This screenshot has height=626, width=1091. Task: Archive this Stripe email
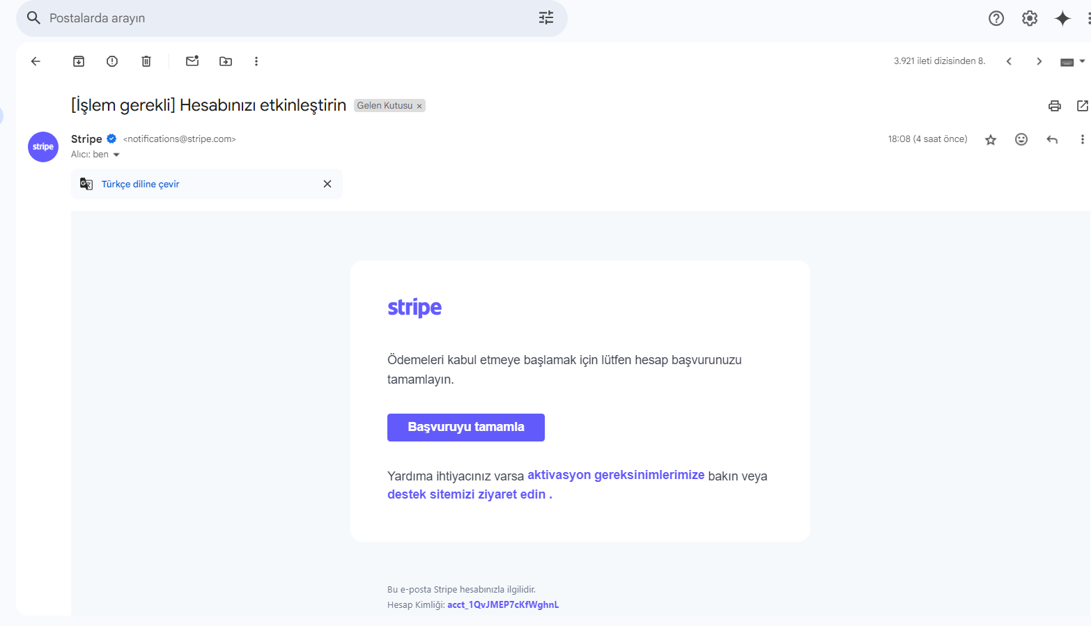(x=79, y=61)
